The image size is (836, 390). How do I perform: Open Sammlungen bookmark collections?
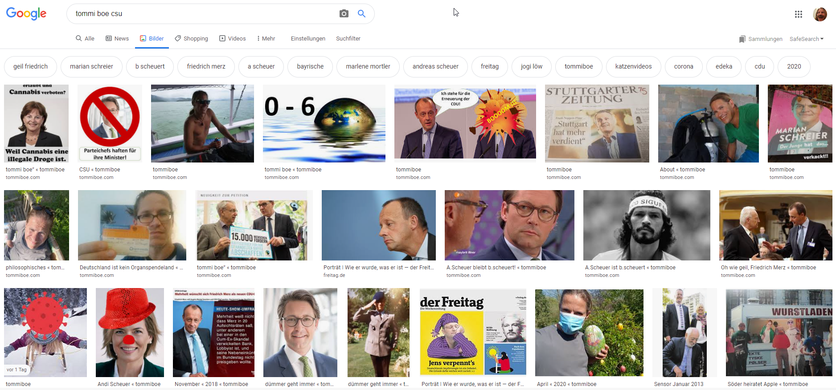[x=760, y=39]
